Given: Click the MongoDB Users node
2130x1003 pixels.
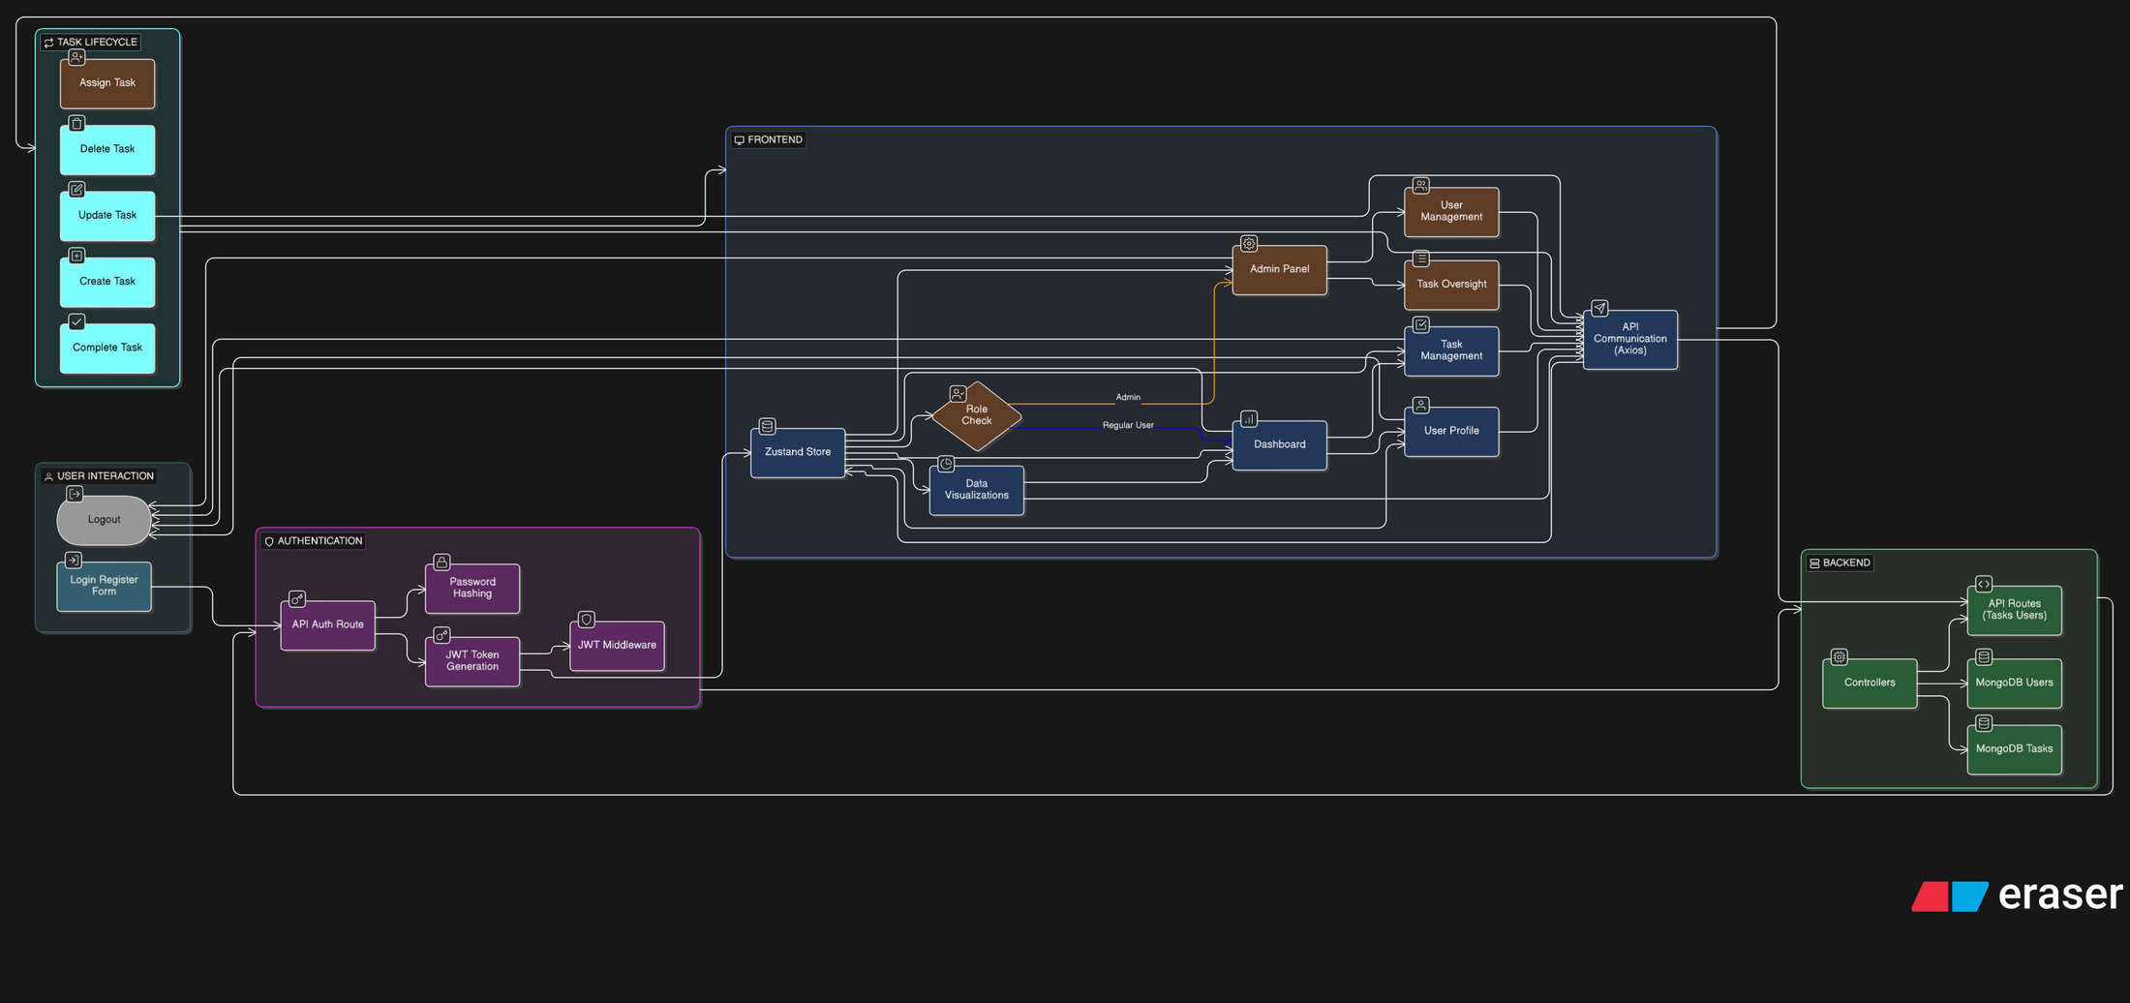Looking at the screenshot, I should point(2014,684).
